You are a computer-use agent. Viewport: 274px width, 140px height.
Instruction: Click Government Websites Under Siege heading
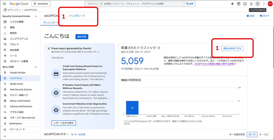[x=84, y=104]
